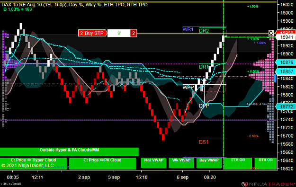The width and height of the screenshot is (296, 187).
Task: Click the 3 sep date axis label
Action: 114,178
